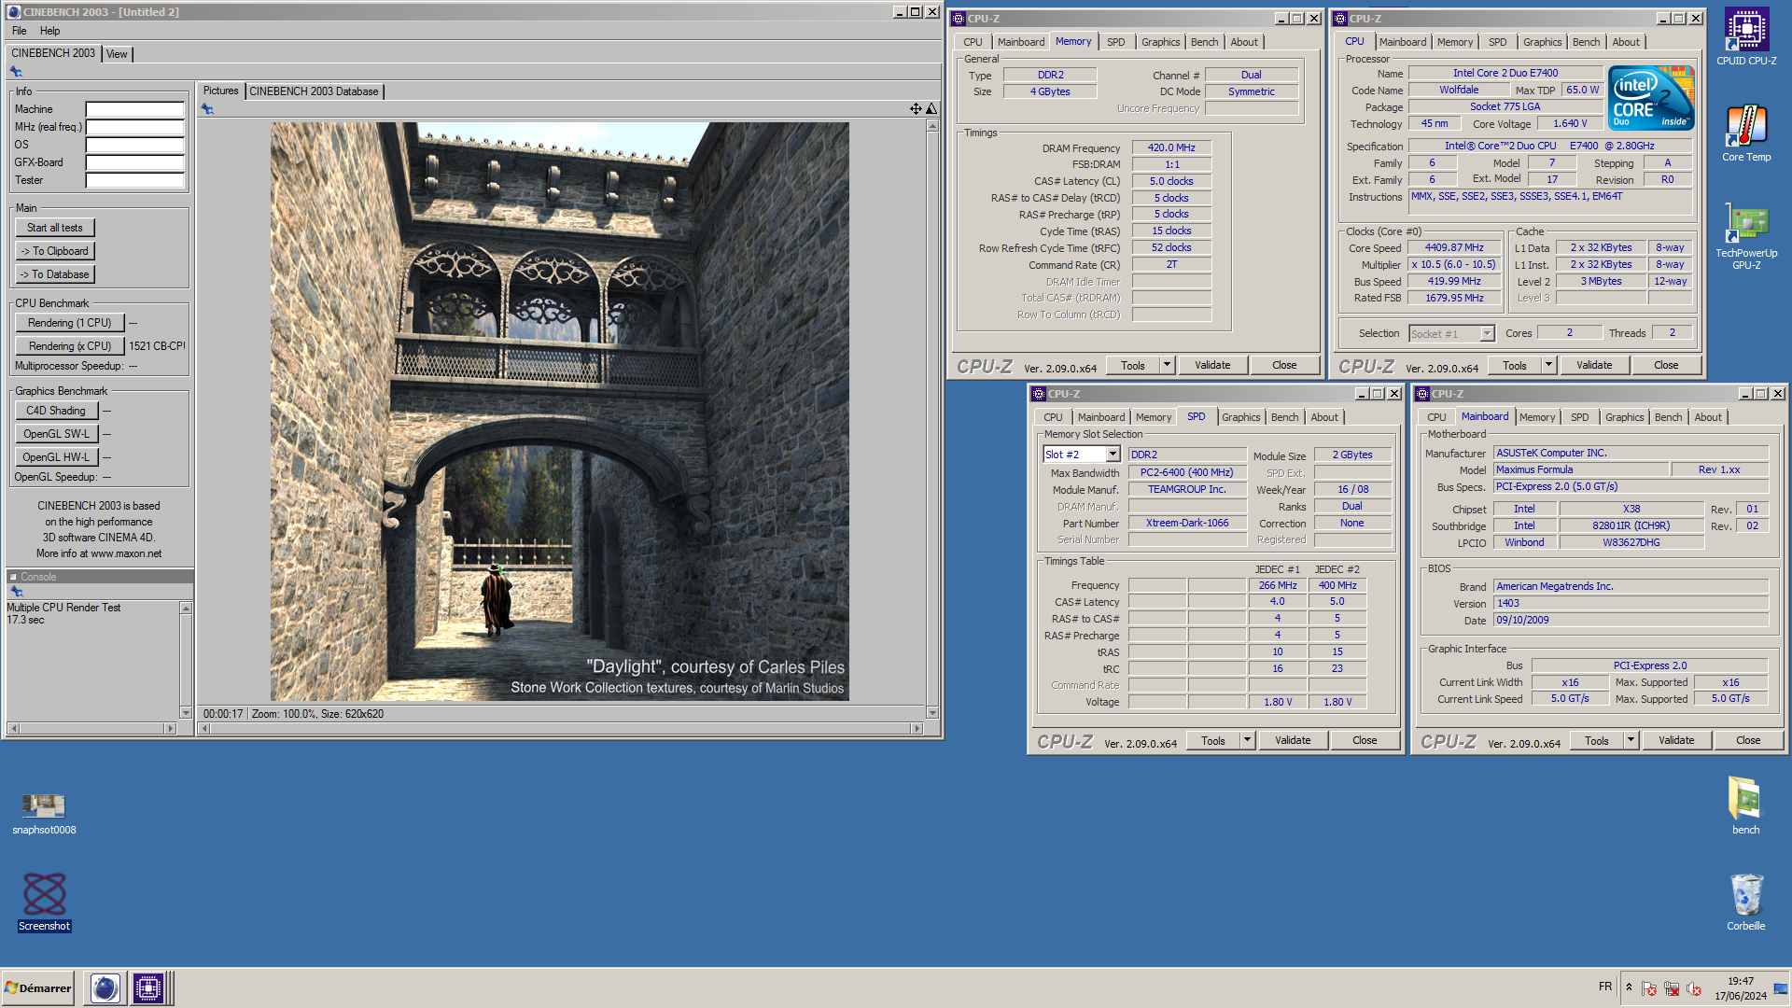
Task: Open Core Temp desktop shortcut
Action: click(x=1746, y=133)
